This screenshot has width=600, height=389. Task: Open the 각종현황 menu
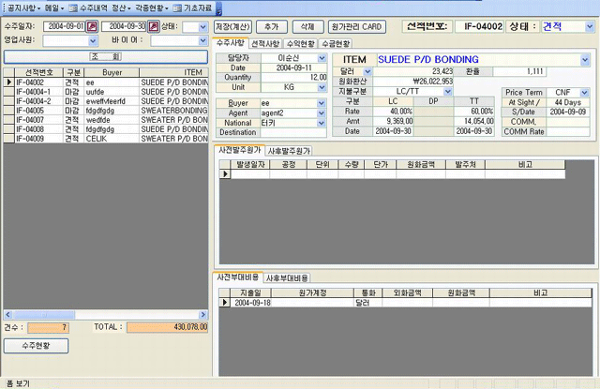pyautogui.click(x=152, y=8)
